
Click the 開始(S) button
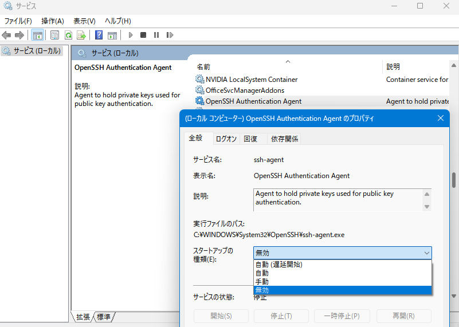(x=221, y=316)
